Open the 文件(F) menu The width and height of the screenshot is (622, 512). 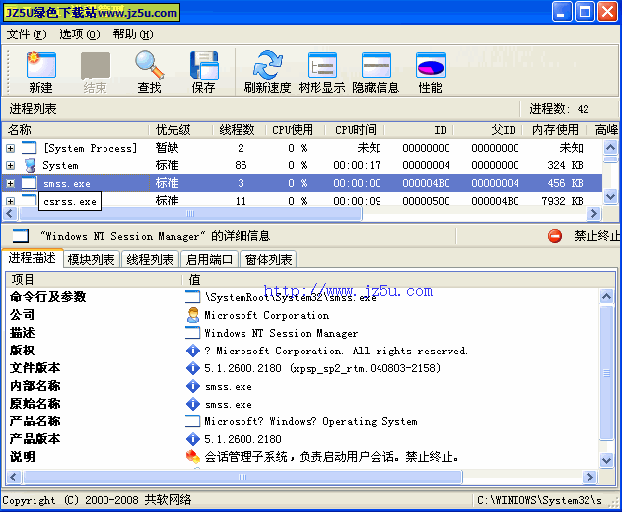coord(27,34)
